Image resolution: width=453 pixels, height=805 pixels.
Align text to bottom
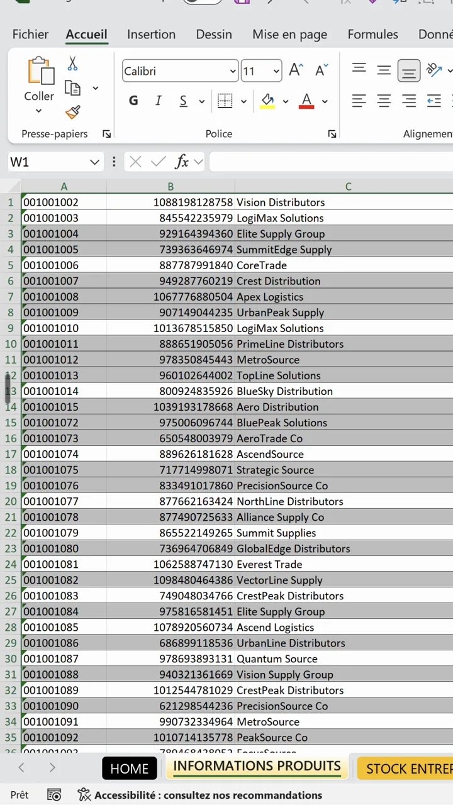tap(409, 70)
